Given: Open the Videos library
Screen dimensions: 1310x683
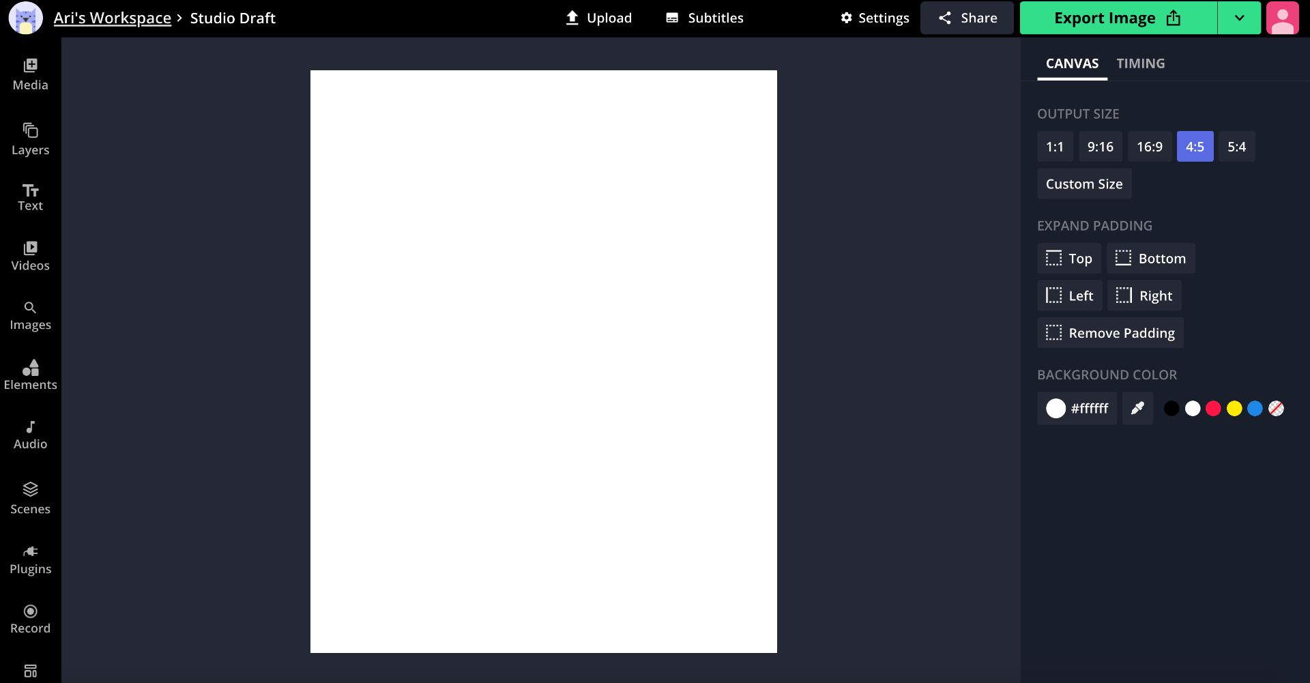Looking at the screenshot, I should pos(30,257).
